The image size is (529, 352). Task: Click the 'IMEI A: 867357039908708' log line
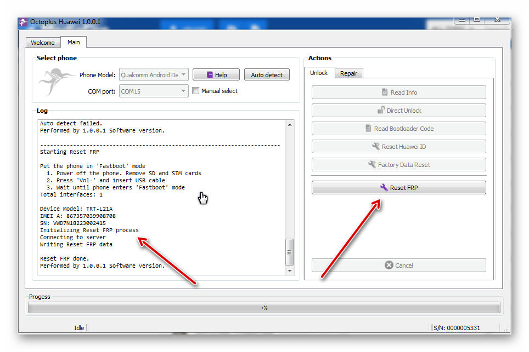pos(77,216)
